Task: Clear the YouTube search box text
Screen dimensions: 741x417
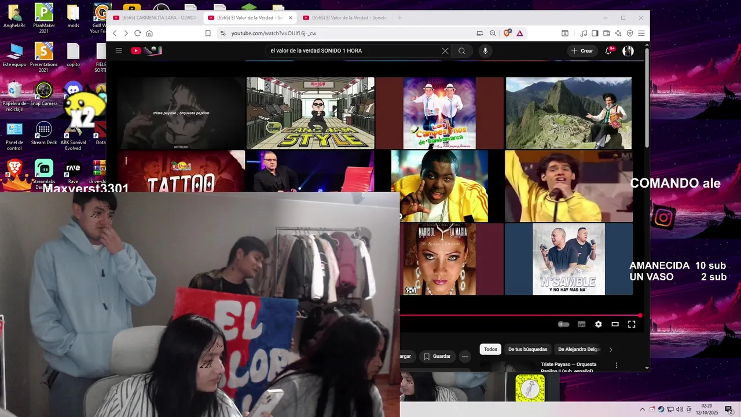Action: [445, 51]
